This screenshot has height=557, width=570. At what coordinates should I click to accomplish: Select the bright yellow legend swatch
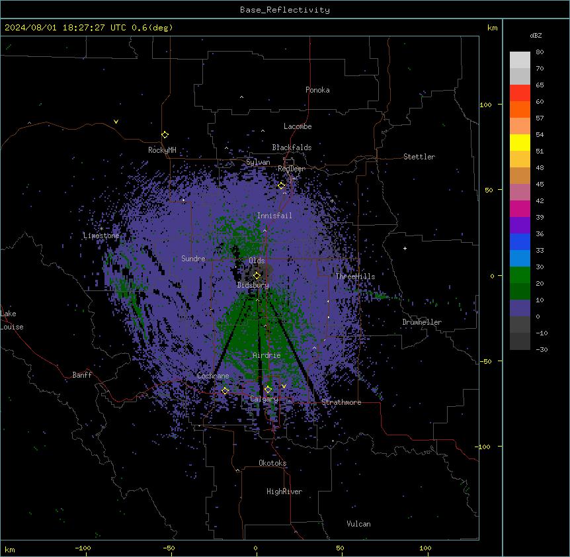tap(520, 142)
